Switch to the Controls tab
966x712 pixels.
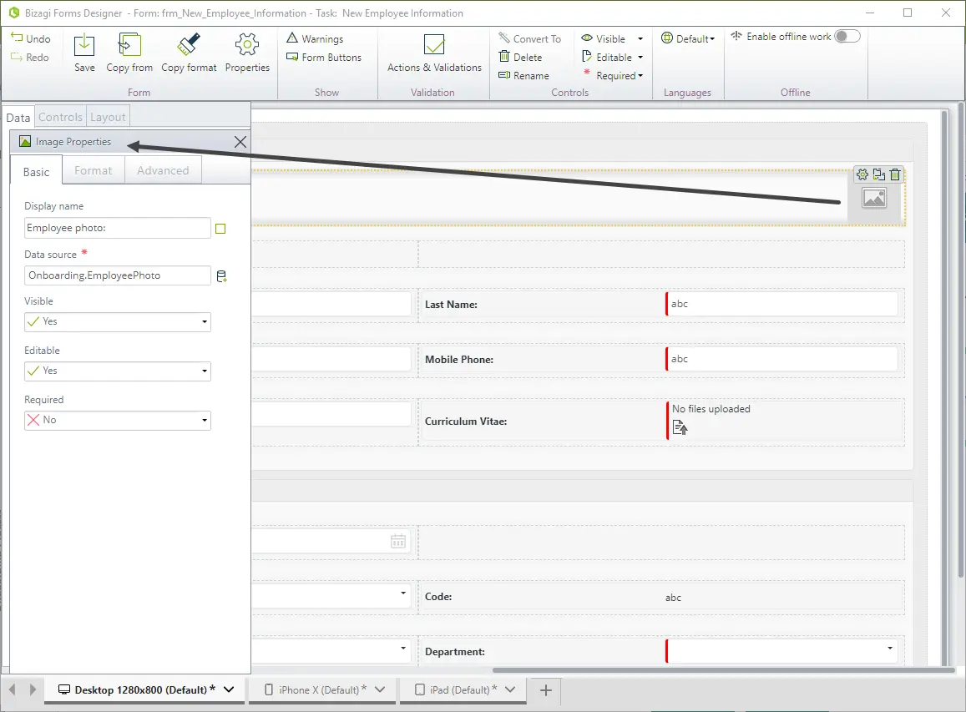pos(60,117)
